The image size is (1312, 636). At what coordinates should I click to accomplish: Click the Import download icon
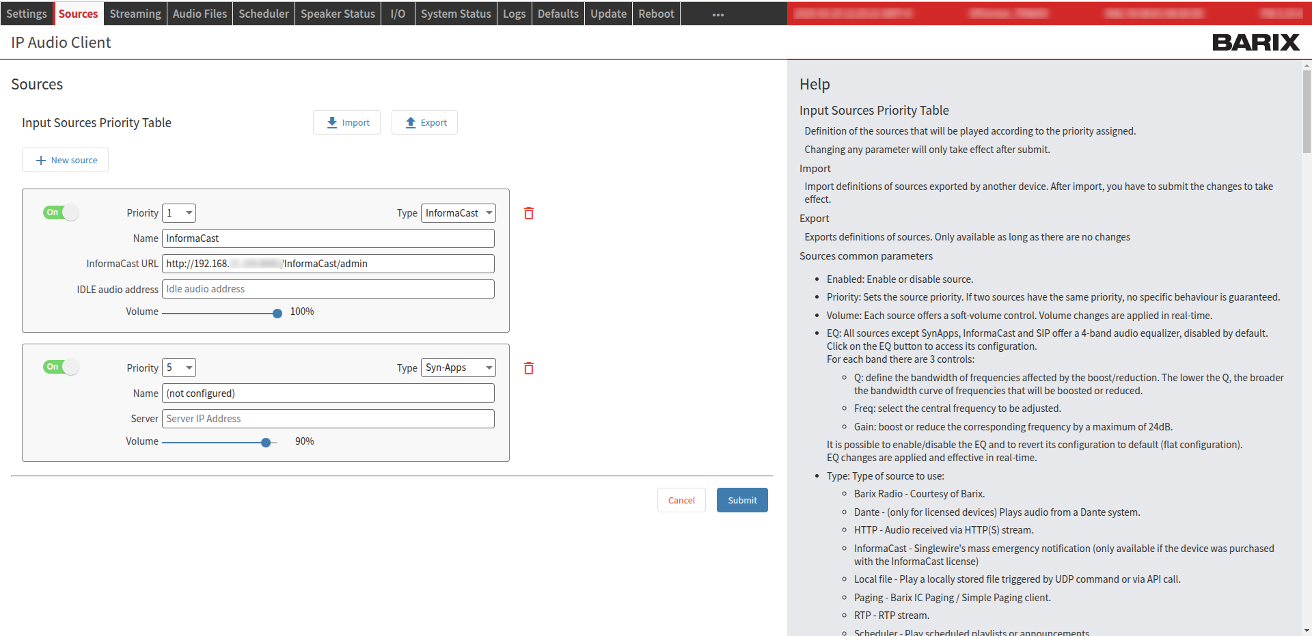(332, 122)
